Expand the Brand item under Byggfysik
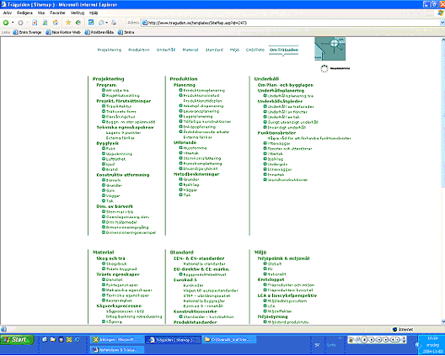Screen dimensions: 445x356 pos(104,169)
